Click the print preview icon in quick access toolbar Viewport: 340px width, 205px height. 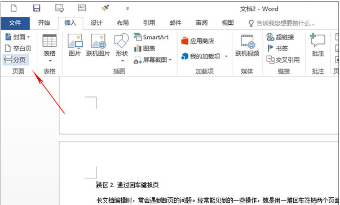[59, 8]
